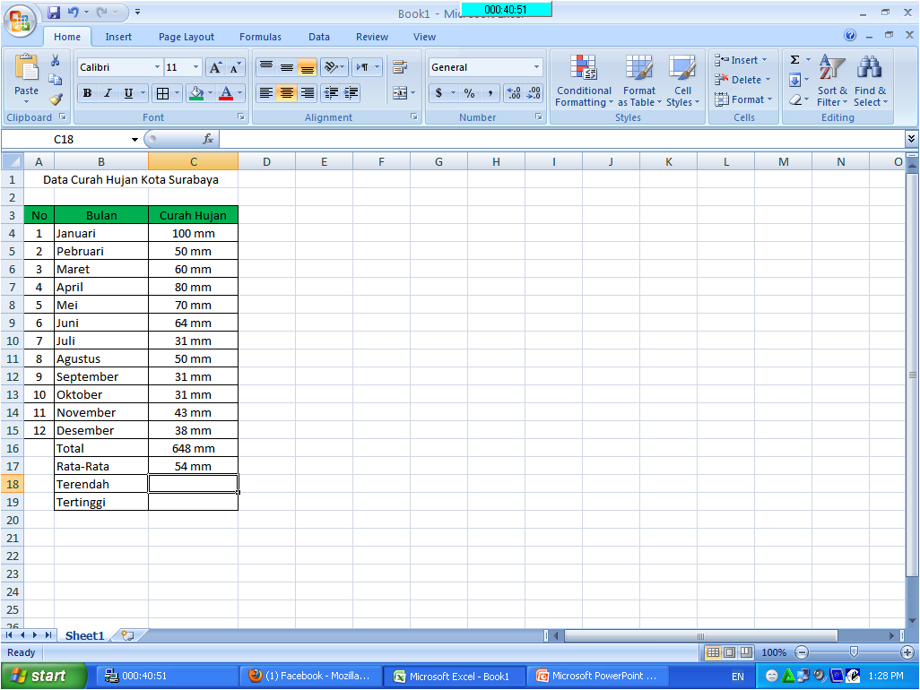
Task: Open the Calibri font name dropdown
Action: tap(157, 67)
